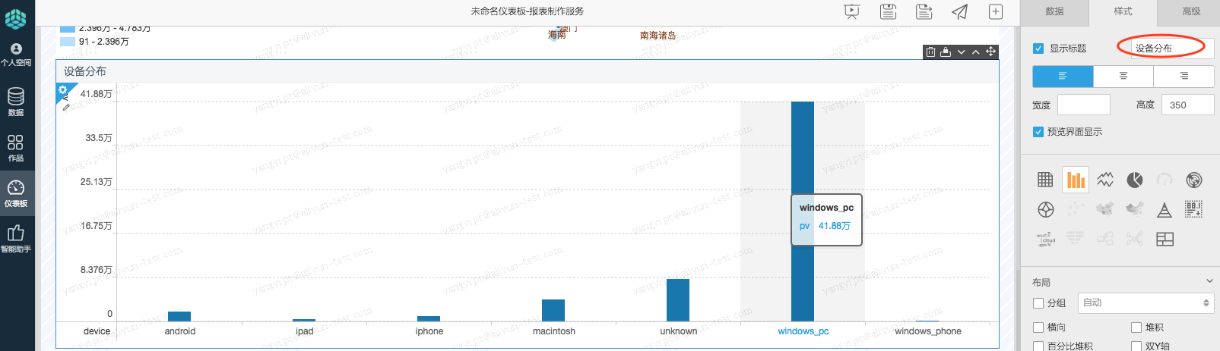The width and height of the screenshot is (1220, 351).
Task: Click the preview presentation icon in top toolbar
Action: (852, 11)
